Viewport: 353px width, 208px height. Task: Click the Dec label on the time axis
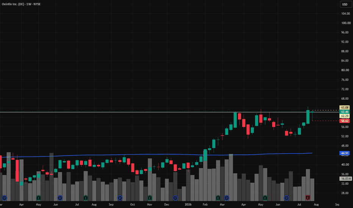[167, 204]
